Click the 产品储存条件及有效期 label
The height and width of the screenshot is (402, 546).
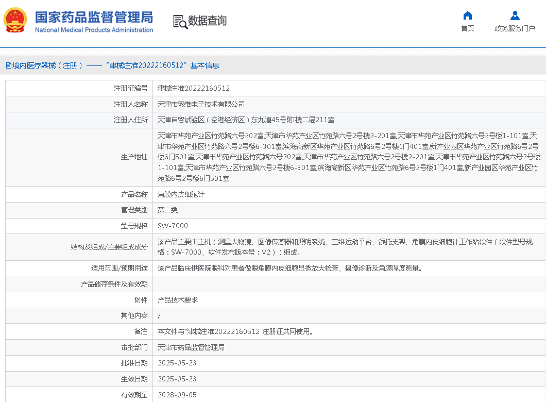pyautogui.click(x=114, y=284)
